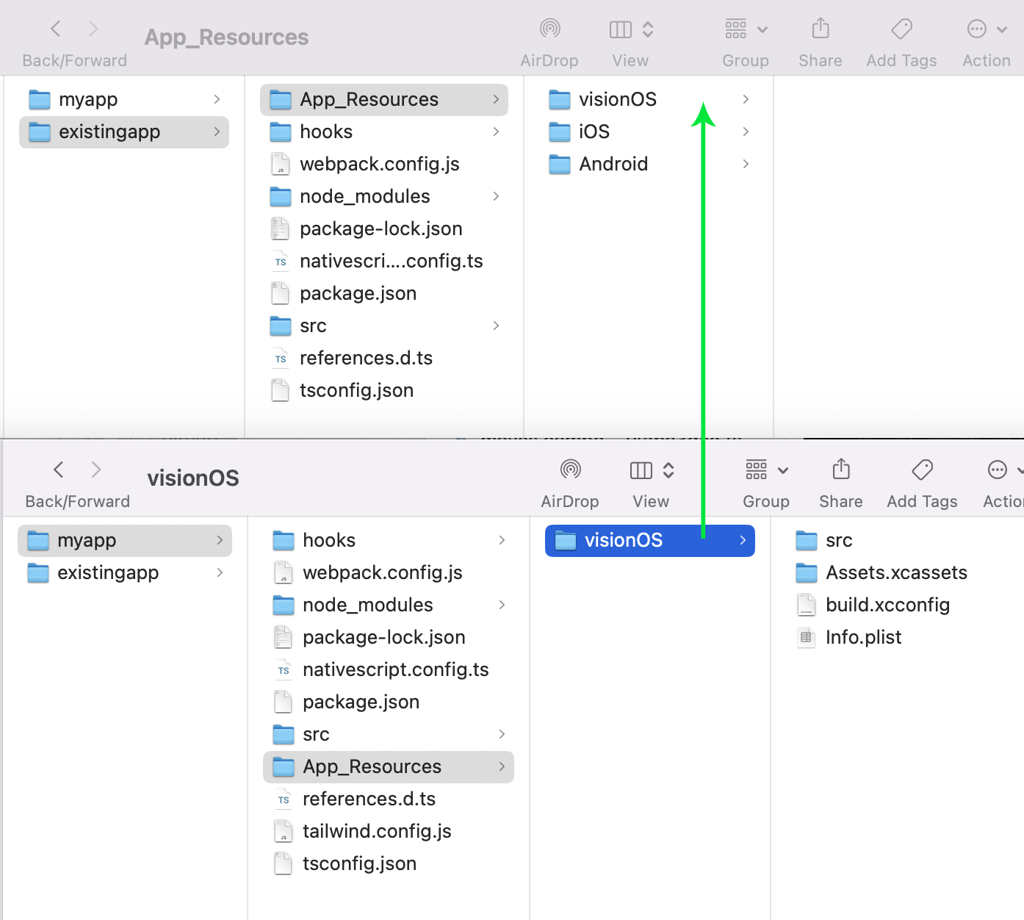Expand the iOS folder using its chevron
1024x920 pixels.
pos(746,132)
